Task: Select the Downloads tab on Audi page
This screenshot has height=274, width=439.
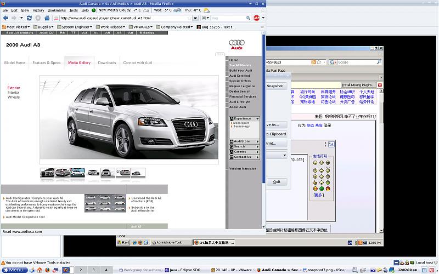Action: click(x=107, y=63)
